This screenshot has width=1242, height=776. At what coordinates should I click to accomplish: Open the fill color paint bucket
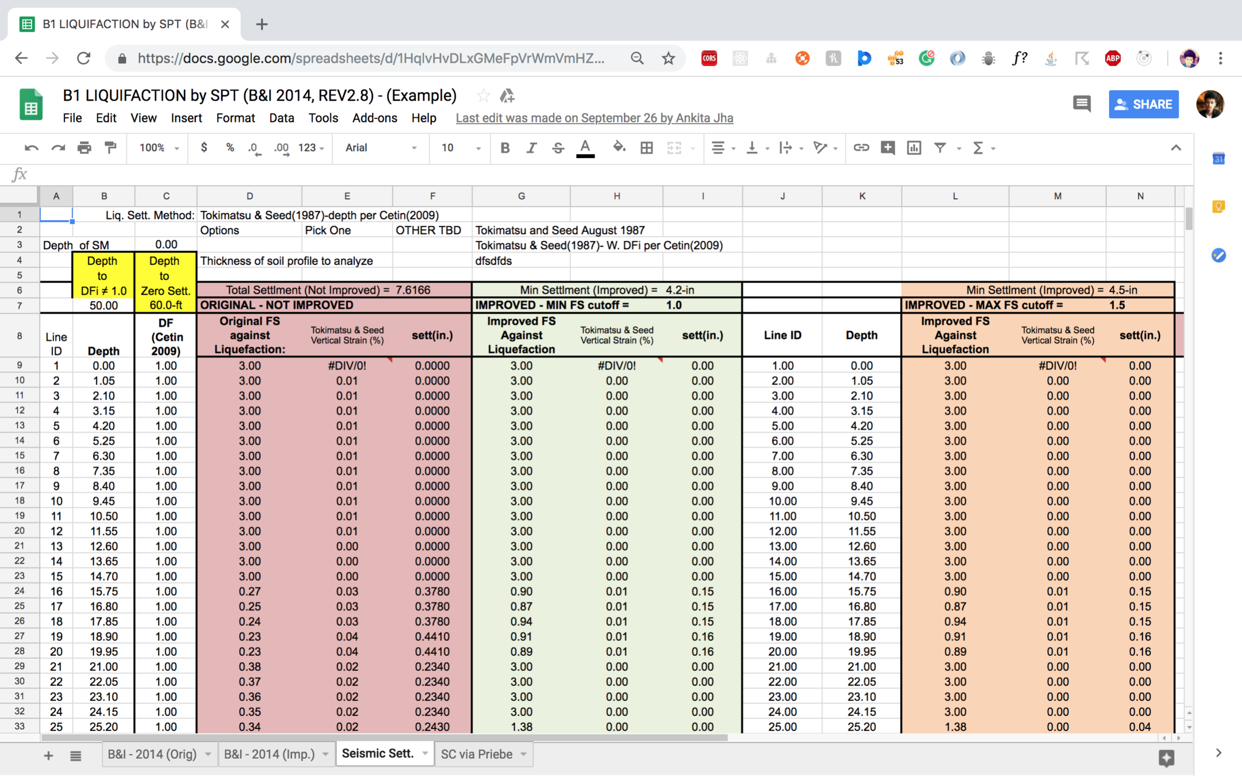coord(619,148)
